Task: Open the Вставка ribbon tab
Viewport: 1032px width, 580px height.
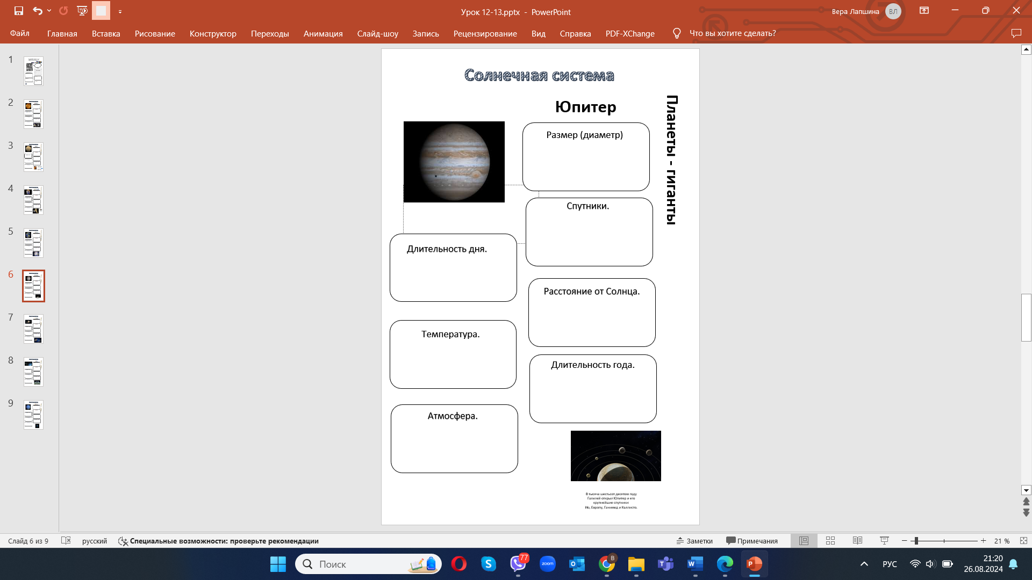Action: (x=106, y=33)
